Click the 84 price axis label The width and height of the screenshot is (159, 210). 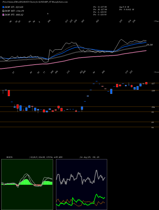[x=153, y=128]
